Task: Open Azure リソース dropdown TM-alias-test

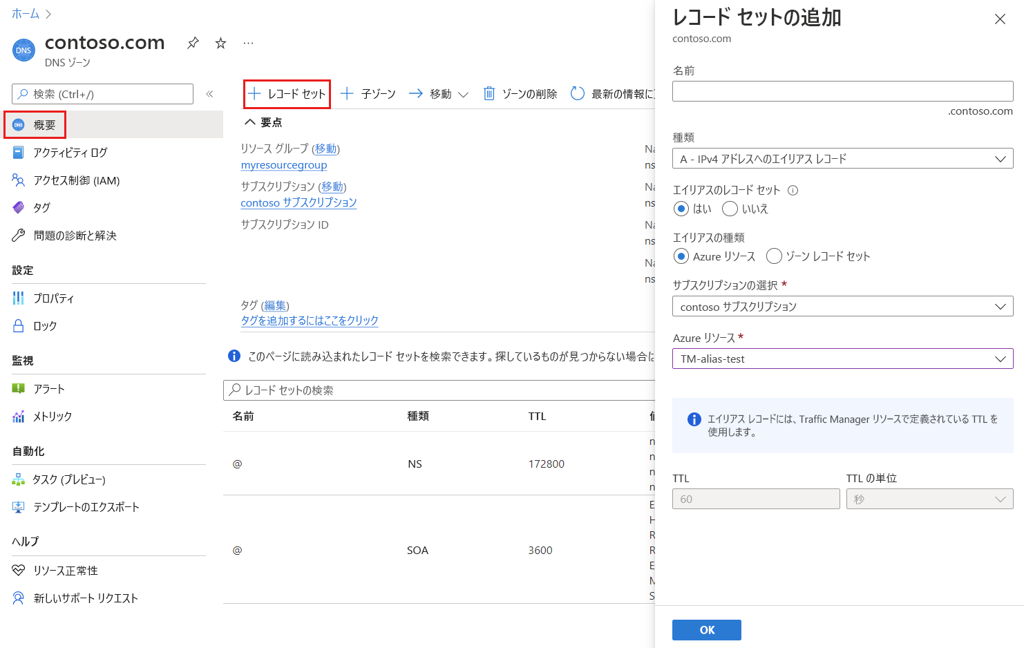Action: [842, 359]
